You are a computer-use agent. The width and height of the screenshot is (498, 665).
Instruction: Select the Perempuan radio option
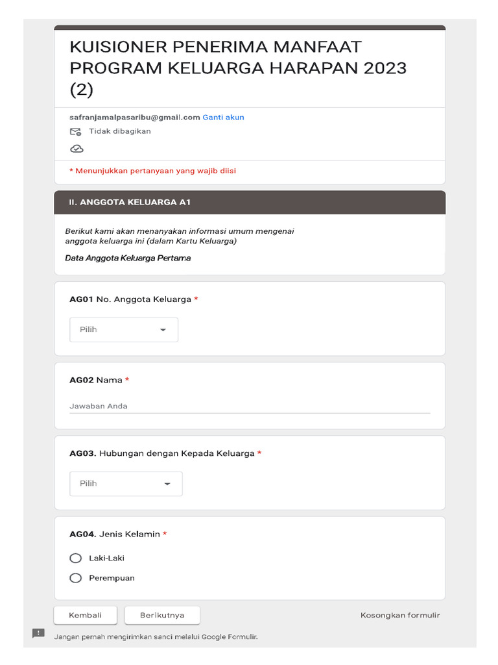(76, 578)
